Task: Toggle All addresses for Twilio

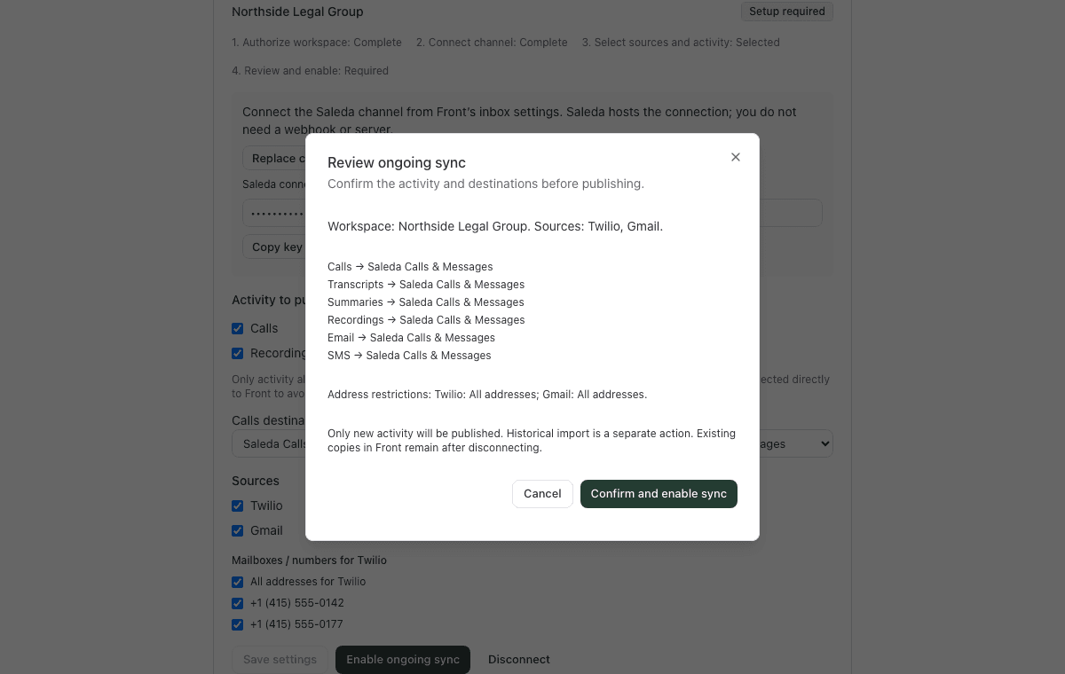Action: tap(238, 582)
